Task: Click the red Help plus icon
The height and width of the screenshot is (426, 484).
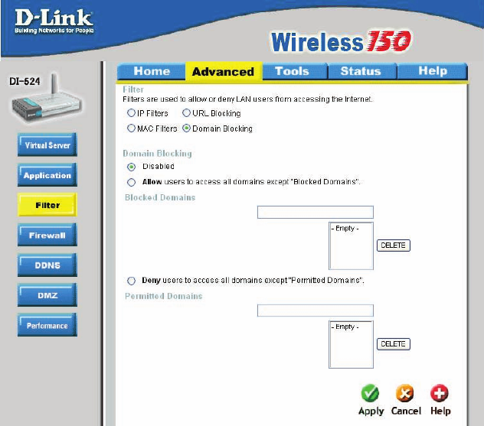Action: [440, 393]
